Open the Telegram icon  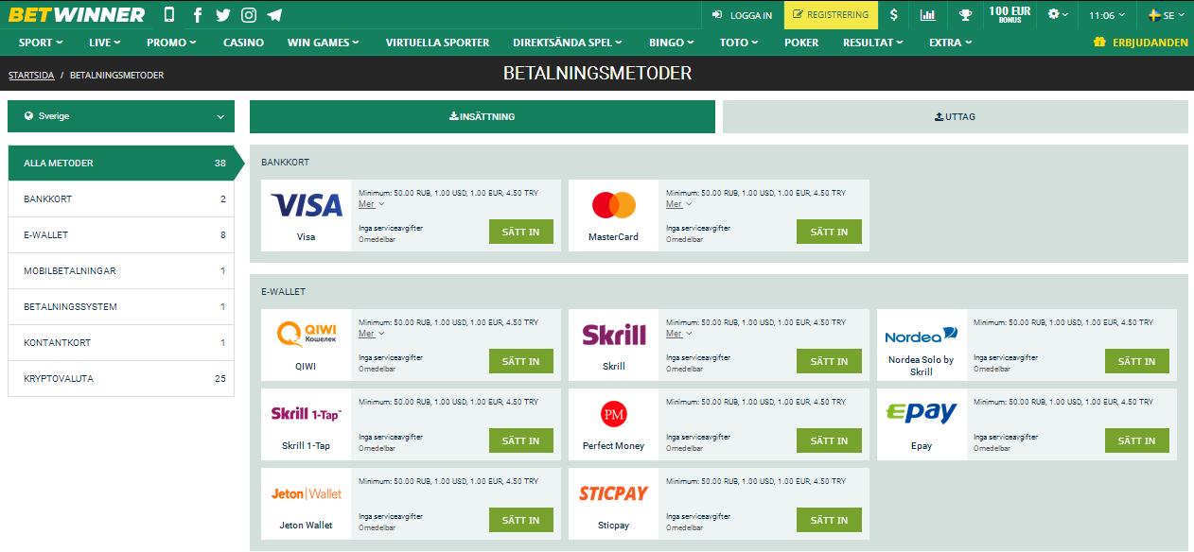click(x=274, y=15)
